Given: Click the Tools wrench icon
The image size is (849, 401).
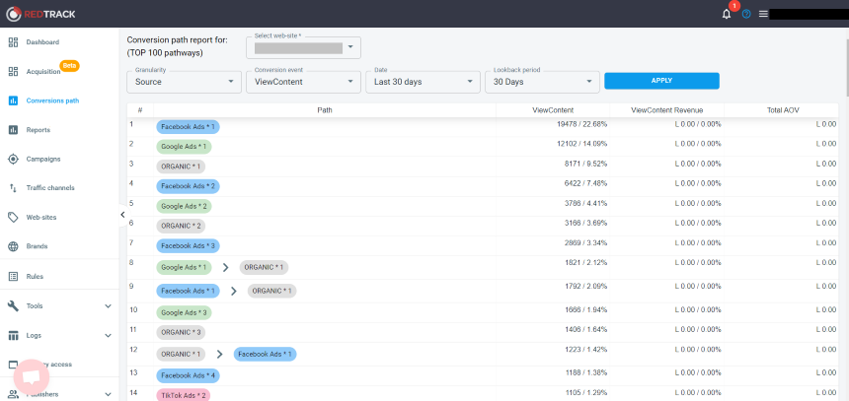Looking at the screenshot, I should [x=14, y=305].
